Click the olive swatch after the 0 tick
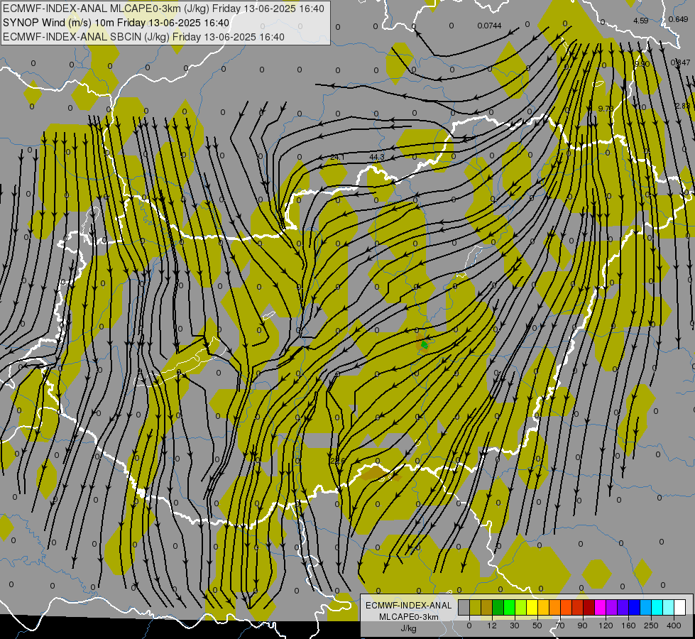This screenshot has width=695, height=639. coord(475,607)
